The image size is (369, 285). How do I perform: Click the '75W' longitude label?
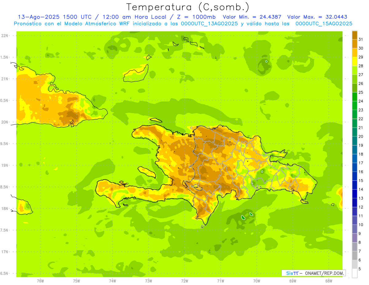coord(77,281)
